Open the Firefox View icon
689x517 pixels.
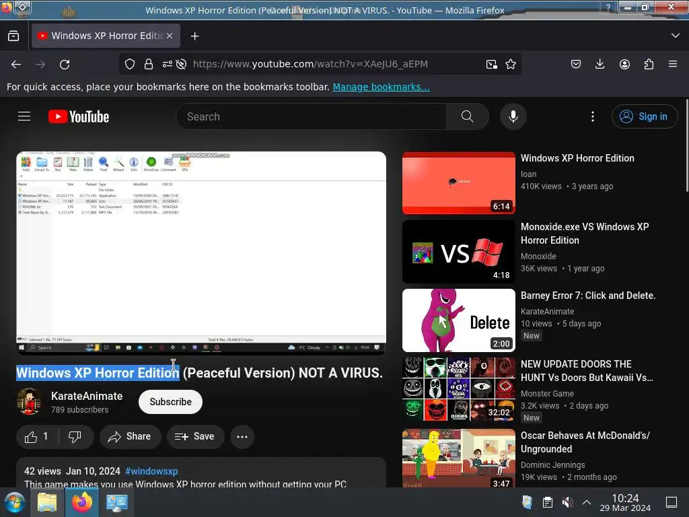pos(13,36)
